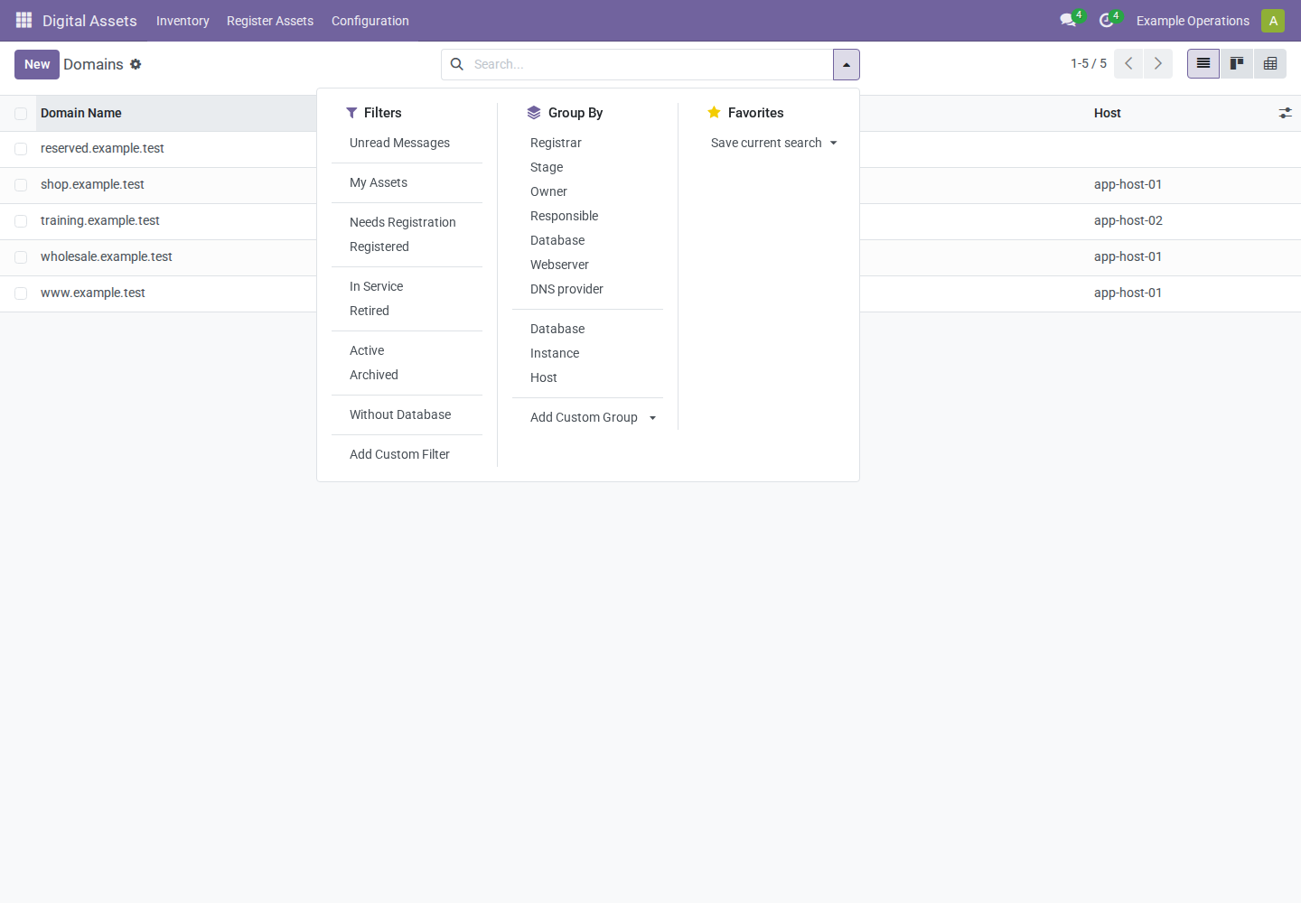Expand Add Custom Group selector
Screen dimensions: 1301x903
(593, 417)
